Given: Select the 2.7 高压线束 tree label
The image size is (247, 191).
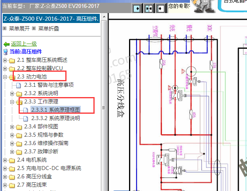Looking at the screenshot, I should [x=32, y=185].
